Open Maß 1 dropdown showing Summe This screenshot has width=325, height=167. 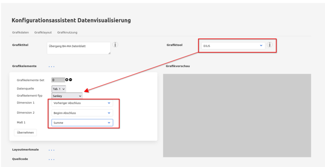click(x=82, y=123)
